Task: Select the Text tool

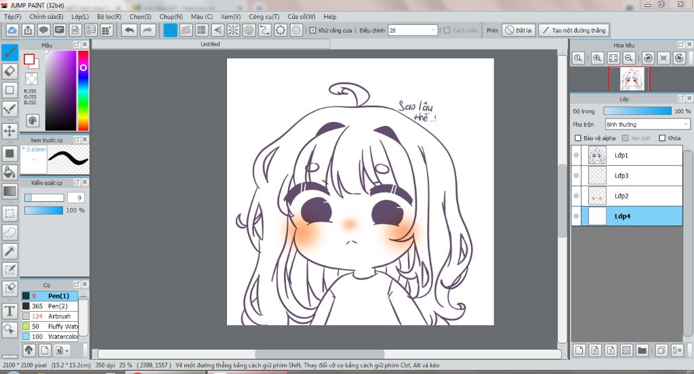Action: pos(9,311)
